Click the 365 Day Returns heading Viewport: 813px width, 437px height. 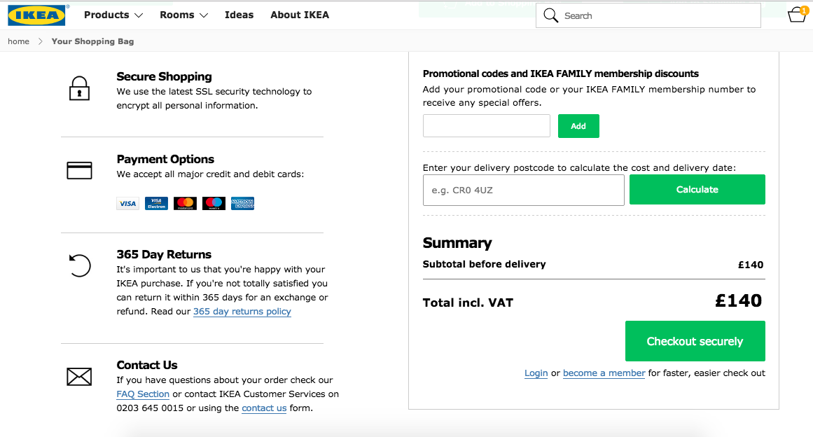coord(164,254)
